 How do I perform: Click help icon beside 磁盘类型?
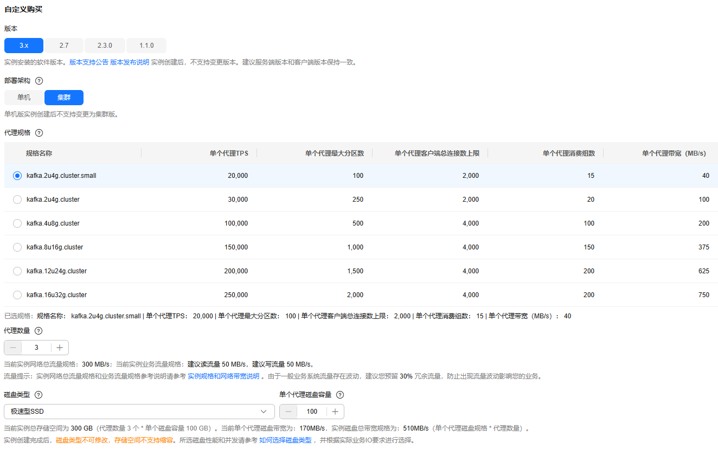point(39,395)
